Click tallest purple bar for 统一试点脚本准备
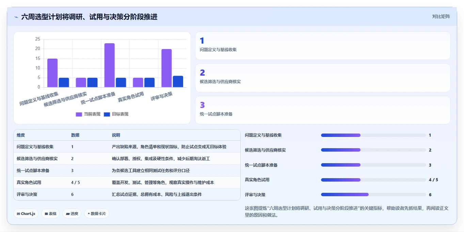 coord(110,65)
